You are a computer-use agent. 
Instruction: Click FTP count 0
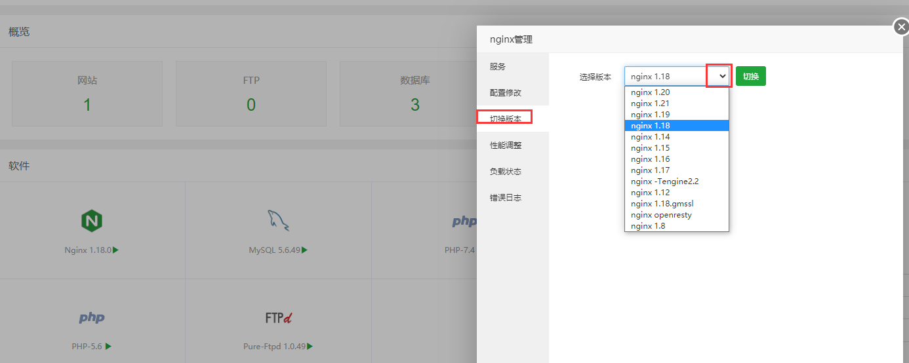pos(251,104)
